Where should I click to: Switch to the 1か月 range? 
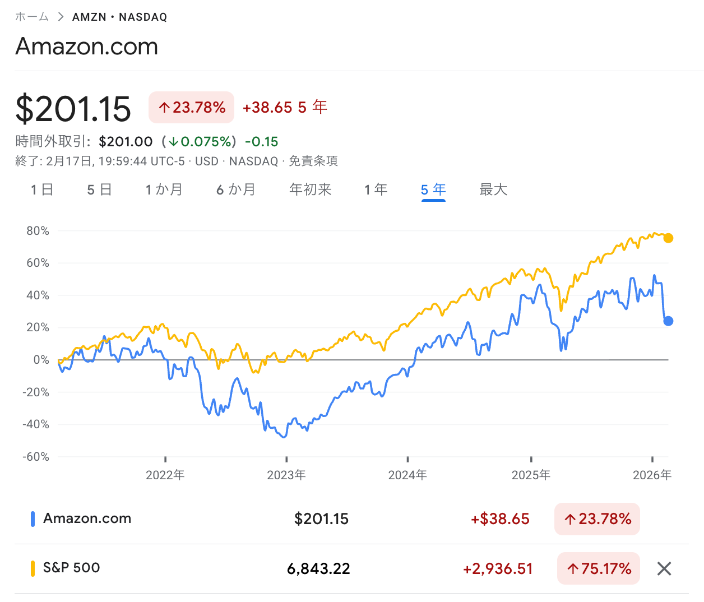pos(164,190)
